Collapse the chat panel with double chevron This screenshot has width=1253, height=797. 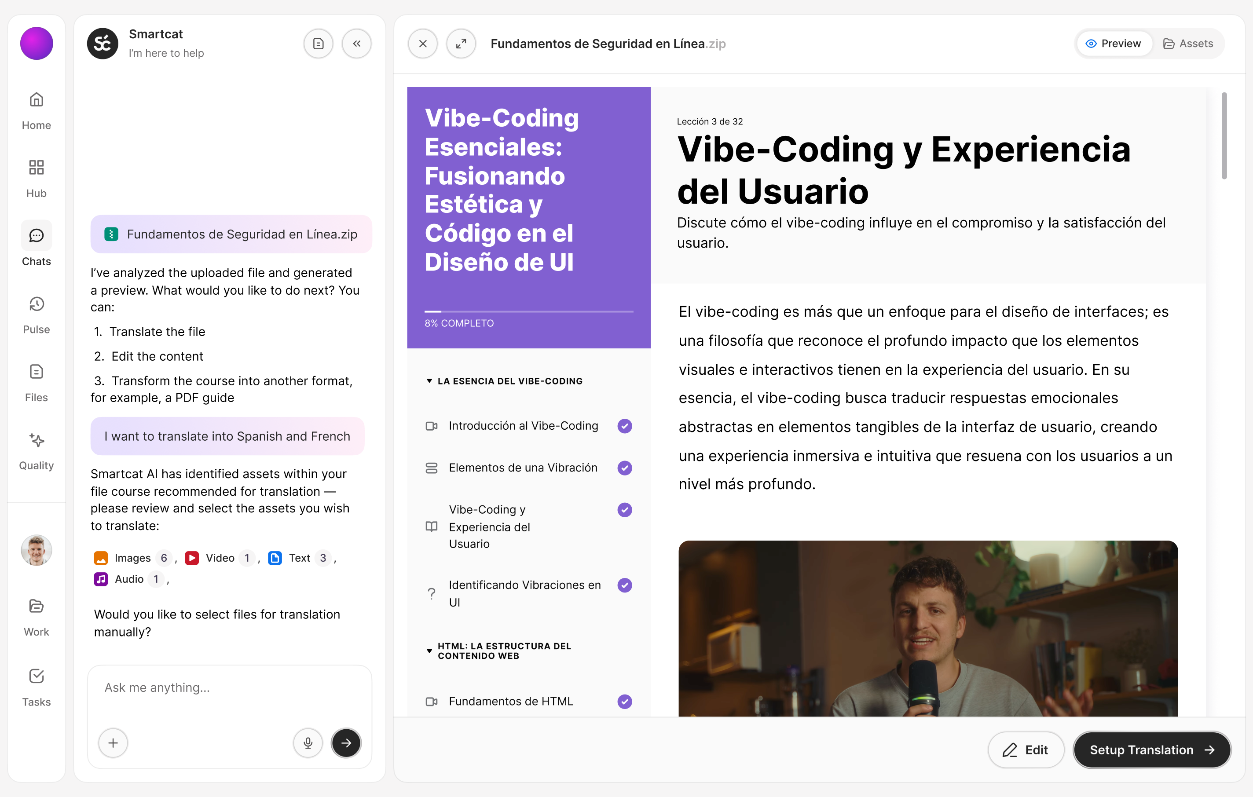356,44
